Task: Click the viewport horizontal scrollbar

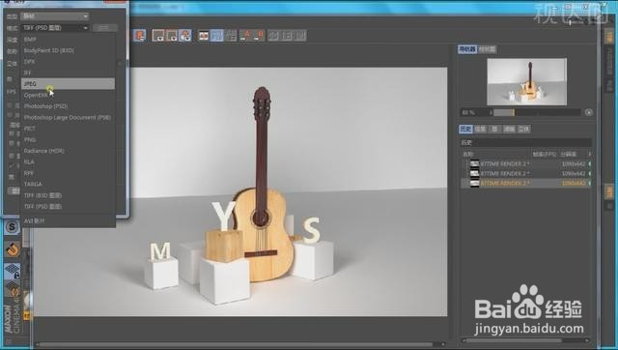Action: tap(240, 344)
